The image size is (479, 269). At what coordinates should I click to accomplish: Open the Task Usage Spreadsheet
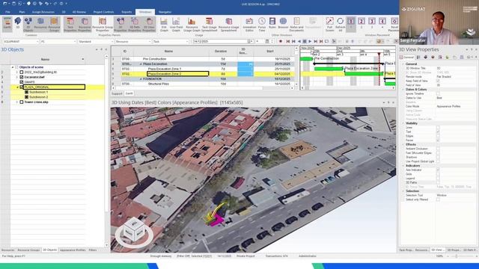[x=210, y=24]
